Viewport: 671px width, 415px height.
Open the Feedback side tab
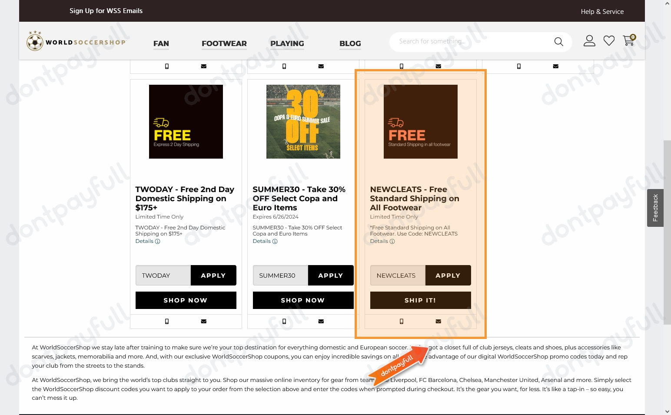pyautogui.click(x=655, y=208)
